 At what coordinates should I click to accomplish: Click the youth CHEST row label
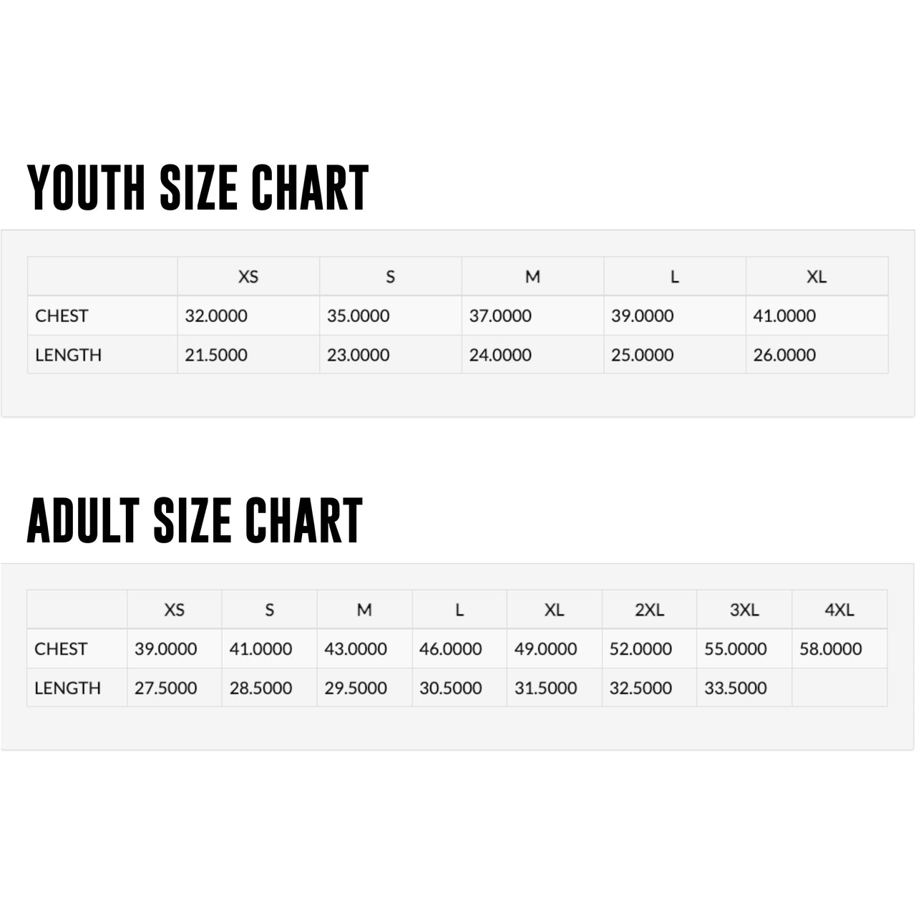coord(62,316)
